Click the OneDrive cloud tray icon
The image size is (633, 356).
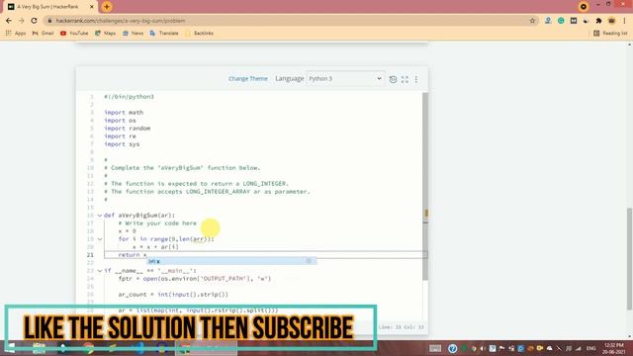(x=550, y=348)
